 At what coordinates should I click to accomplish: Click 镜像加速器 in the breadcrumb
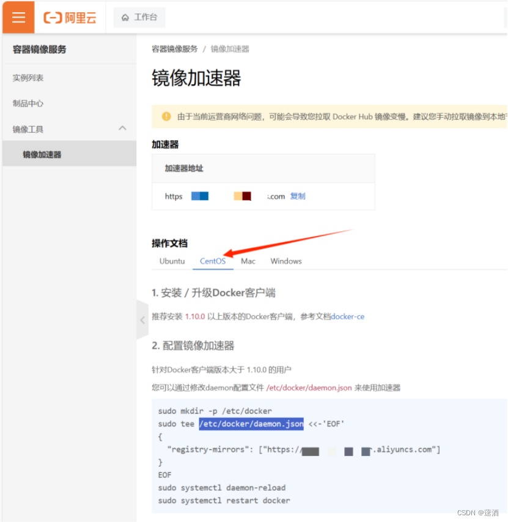coord(230,48)
